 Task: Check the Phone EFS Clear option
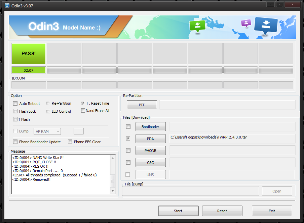[70, 142]
